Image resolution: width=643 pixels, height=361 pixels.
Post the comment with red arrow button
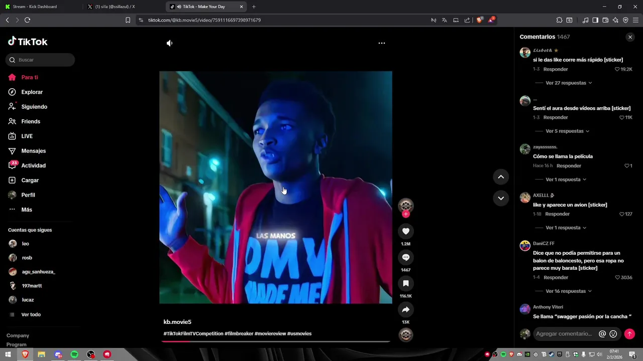(629, 334)
